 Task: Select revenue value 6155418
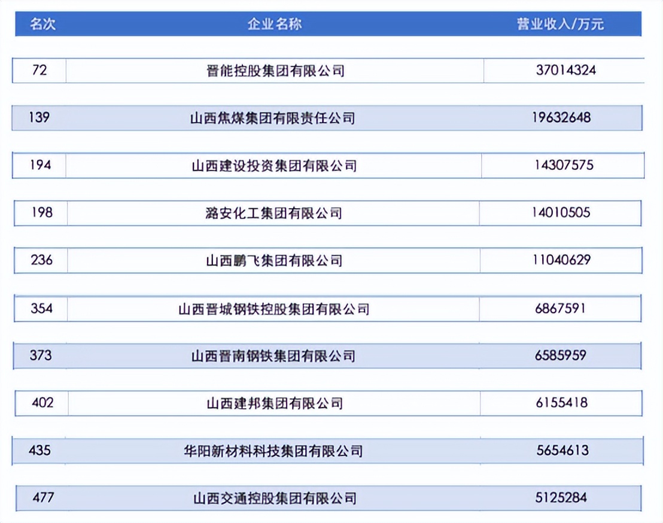tap(561, 403)
